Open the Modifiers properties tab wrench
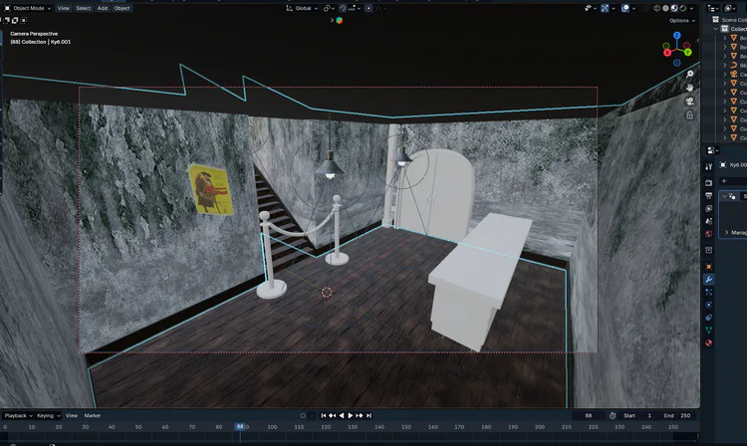 click(709, 280)
